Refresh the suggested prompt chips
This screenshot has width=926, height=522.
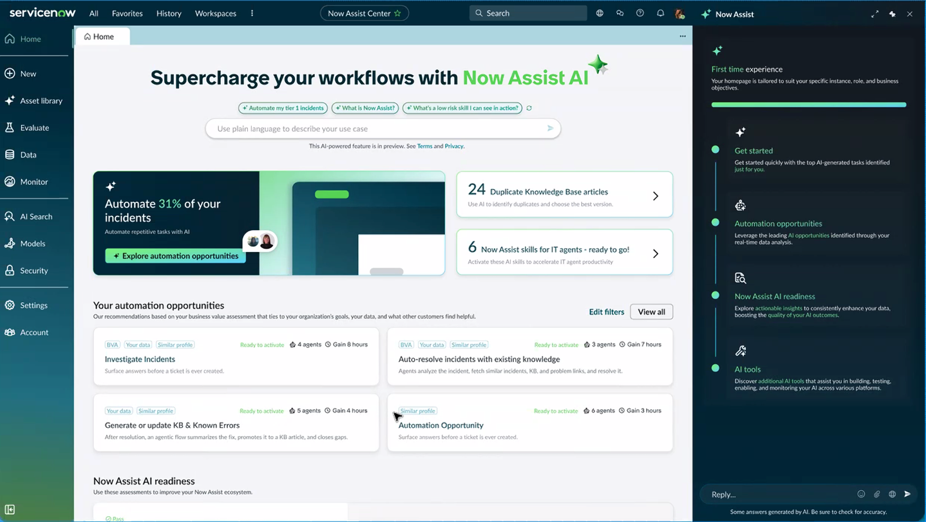tap(529, 108)
